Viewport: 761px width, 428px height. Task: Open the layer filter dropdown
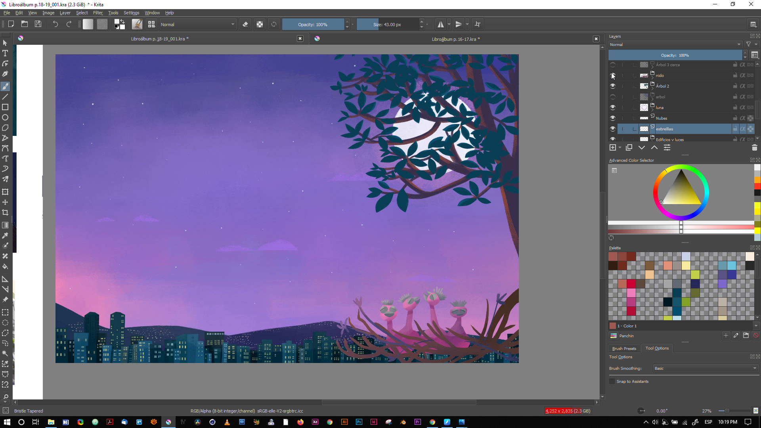coord(751,44)
